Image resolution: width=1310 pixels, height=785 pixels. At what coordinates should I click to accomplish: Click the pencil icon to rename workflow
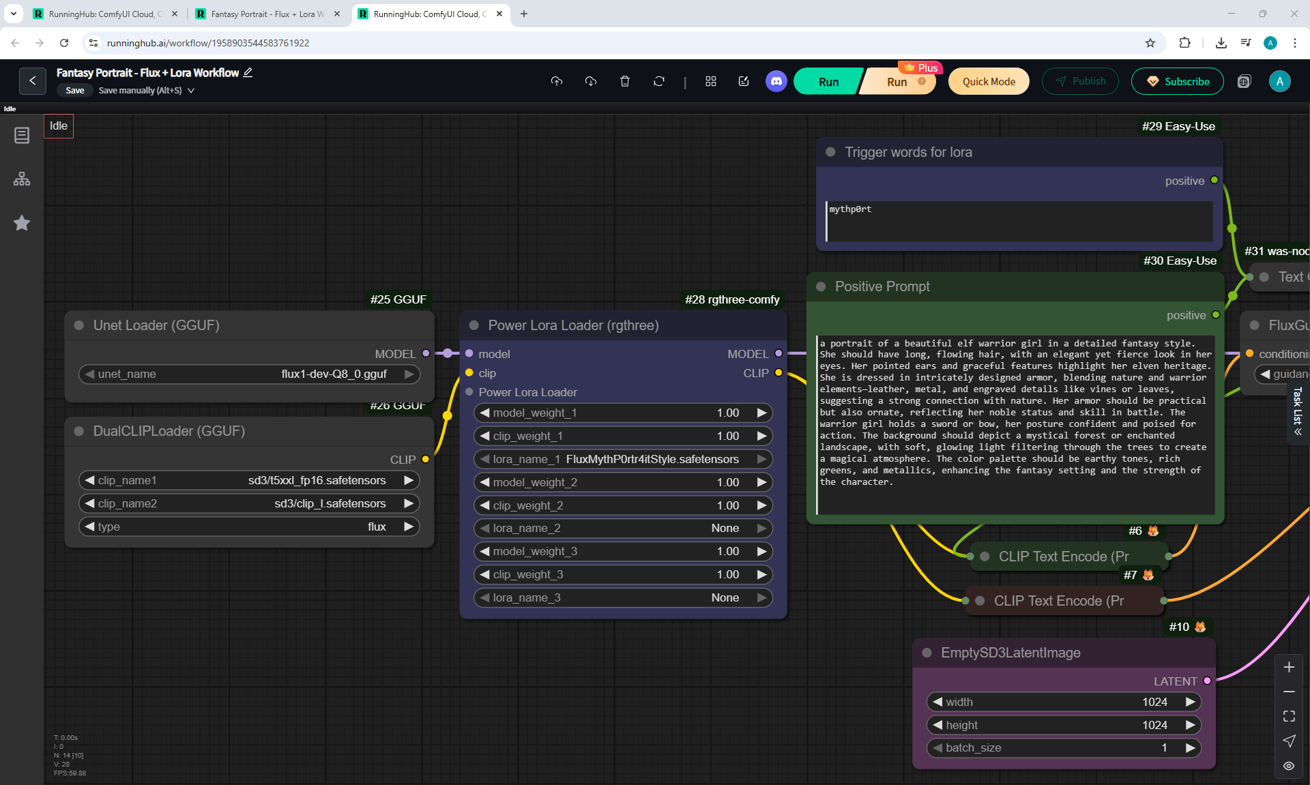(x=248, y=72)
